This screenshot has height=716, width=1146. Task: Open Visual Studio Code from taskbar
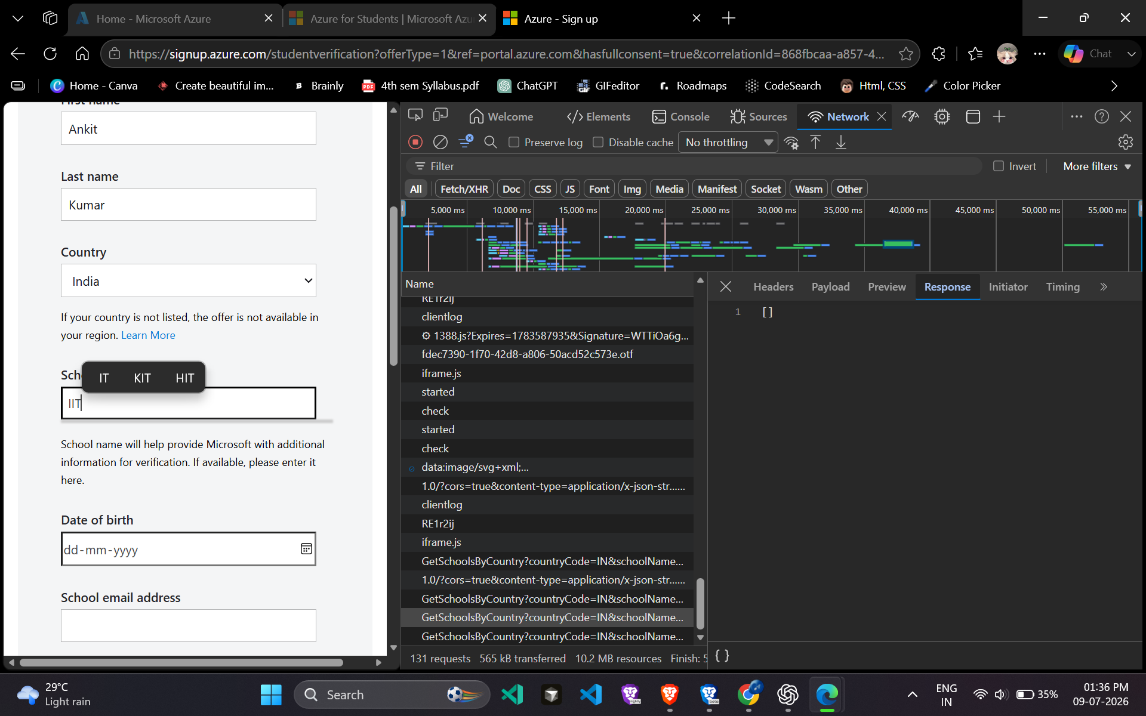tap(591, 695)
